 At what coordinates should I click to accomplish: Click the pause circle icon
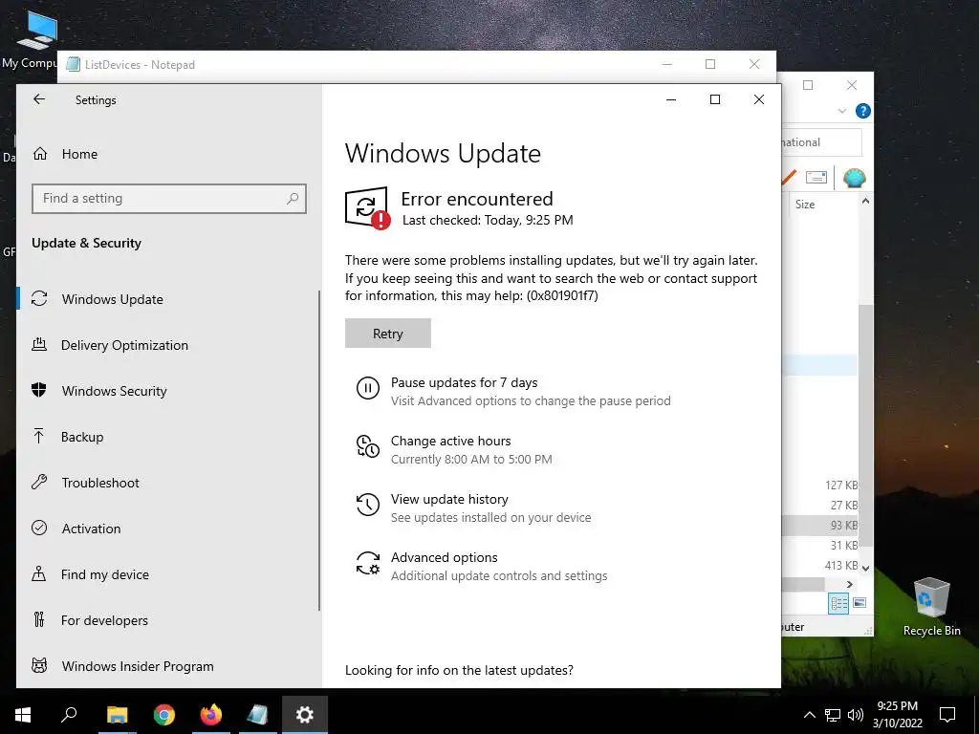click(x=368, y=388)
